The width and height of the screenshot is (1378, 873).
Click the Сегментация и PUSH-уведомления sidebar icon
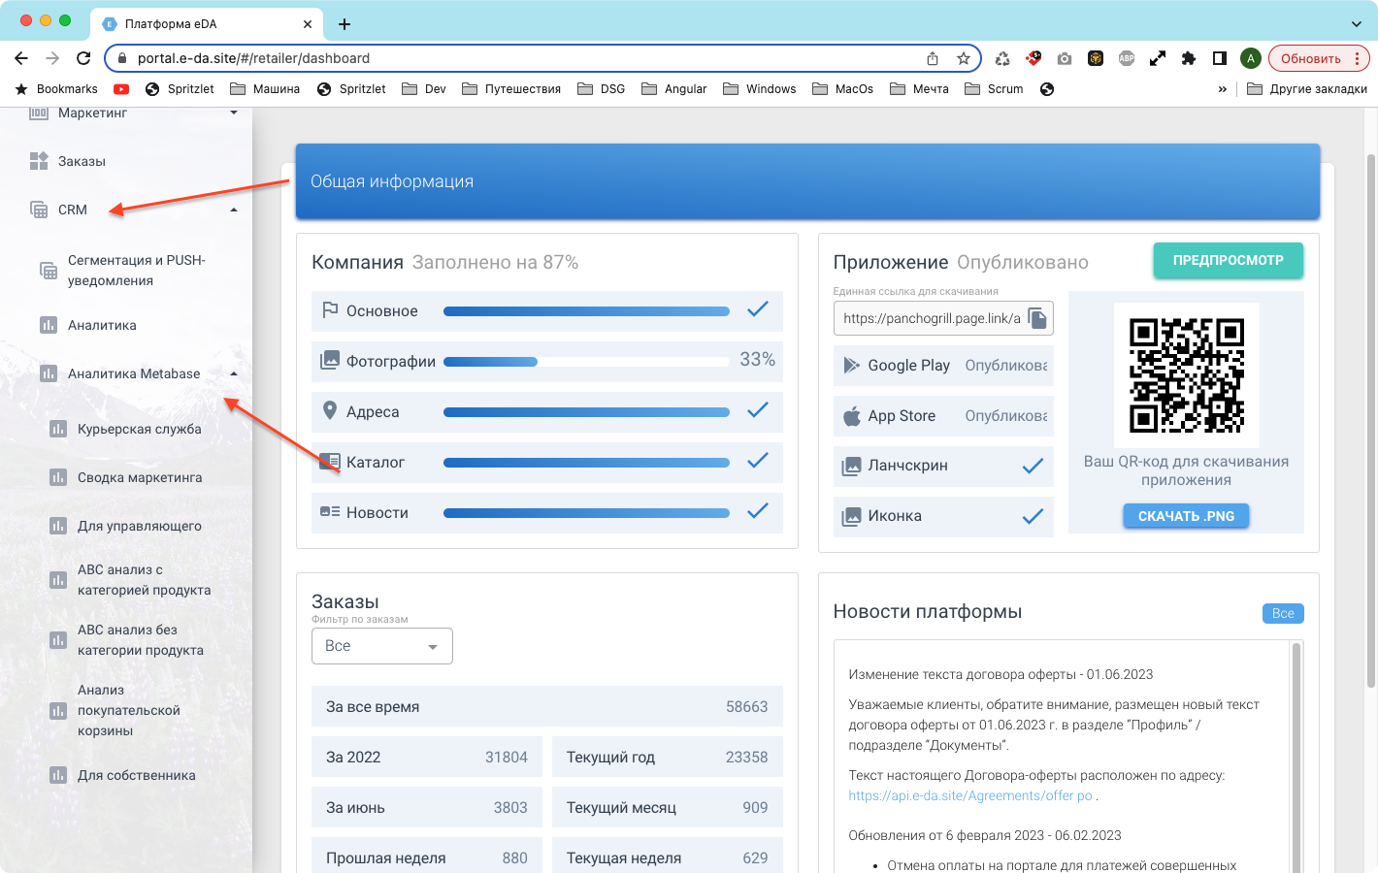(x=49, y=271)
